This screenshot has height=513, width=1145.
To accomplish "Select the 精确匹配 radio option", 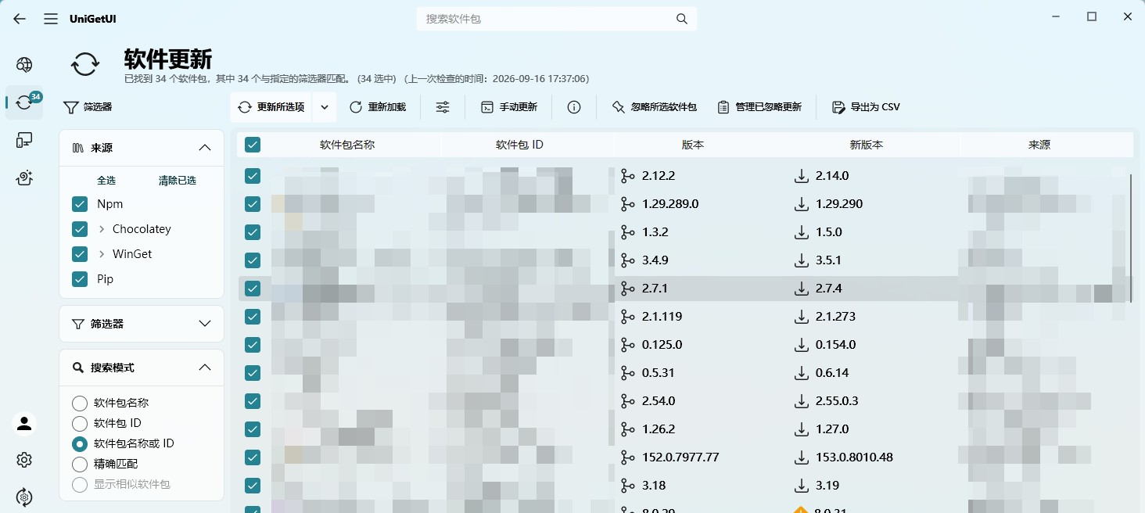I will 80,465.
